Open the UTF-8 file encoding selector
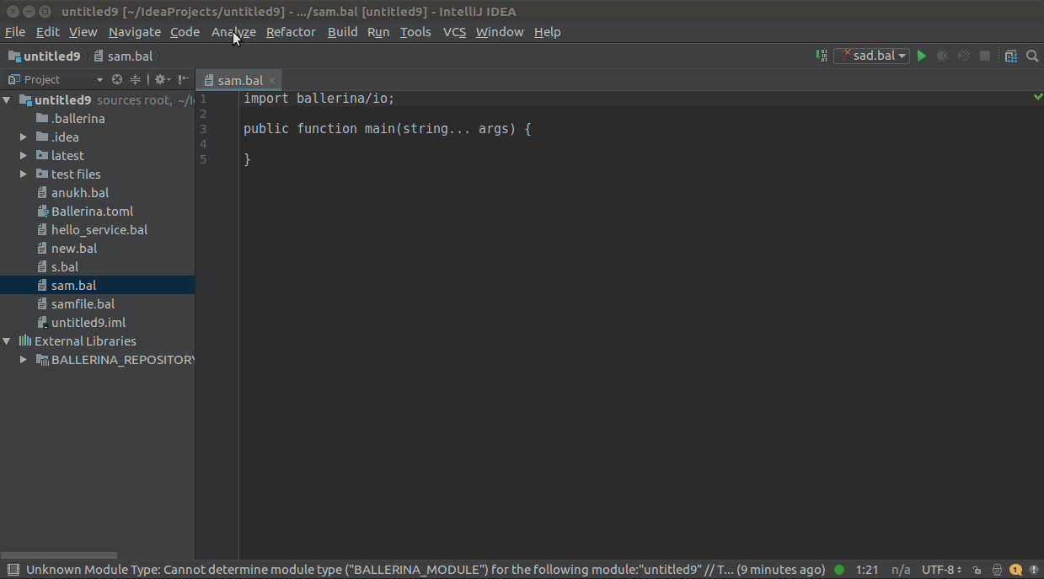1044x579 pixels. [941, 570]
